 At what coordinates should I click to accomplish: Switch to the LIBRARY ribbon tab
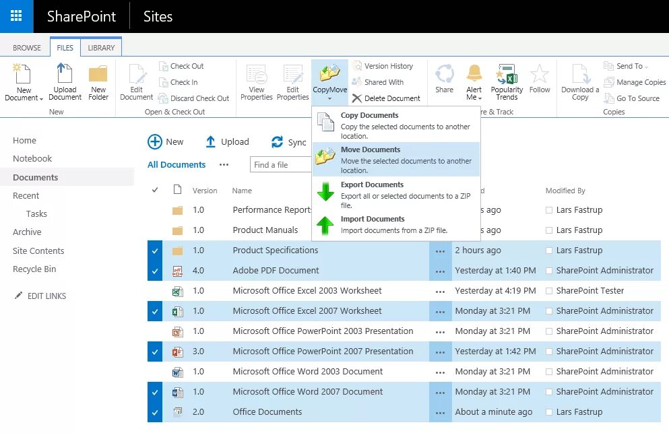point(101,48)
